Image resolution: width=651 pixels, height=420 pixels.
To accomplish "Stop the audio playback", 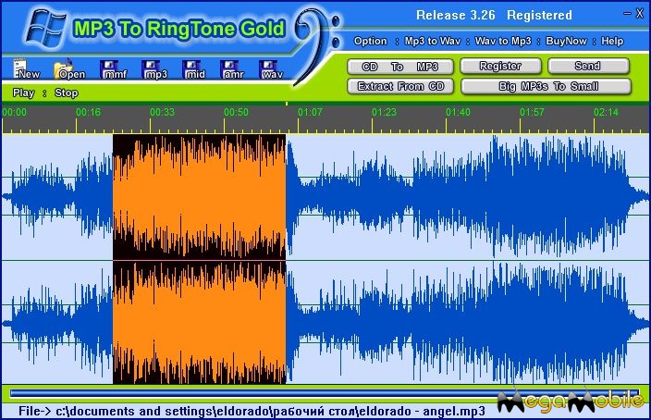I will coord(66,93).
